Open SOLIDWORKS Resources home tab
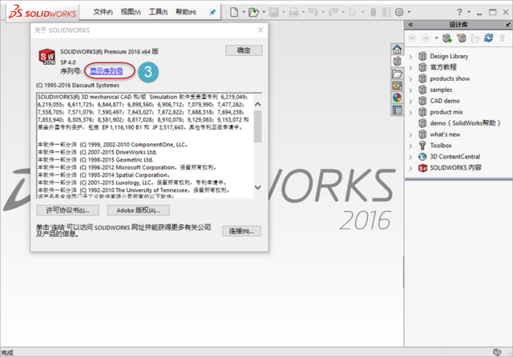Screen dimensions: 513x357 point(398,50)
